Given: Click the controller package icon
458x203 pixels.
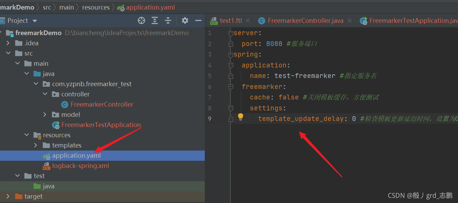Looking at the screenshot, I should (x=56, y=94).
